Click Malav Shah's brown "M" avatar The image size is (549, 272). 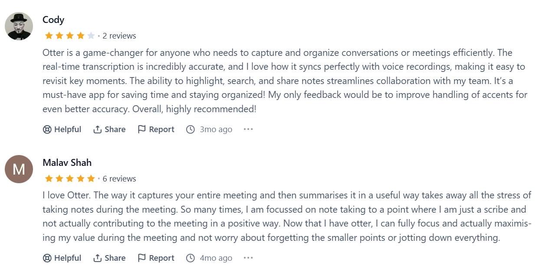click(x=19, y=169)
